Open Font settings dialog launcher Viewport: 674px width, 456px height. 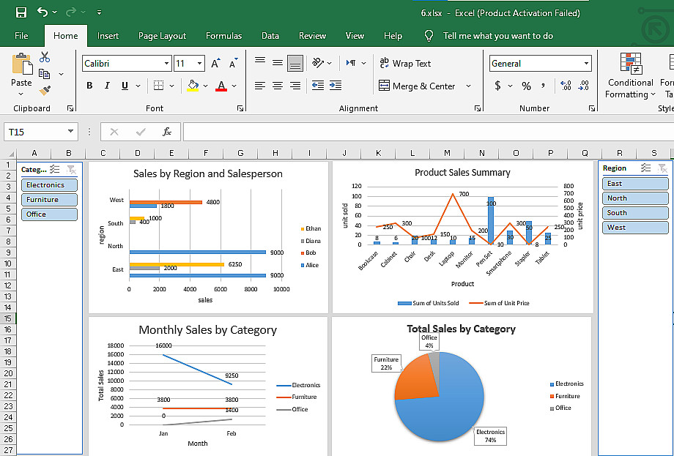[240, 108]
